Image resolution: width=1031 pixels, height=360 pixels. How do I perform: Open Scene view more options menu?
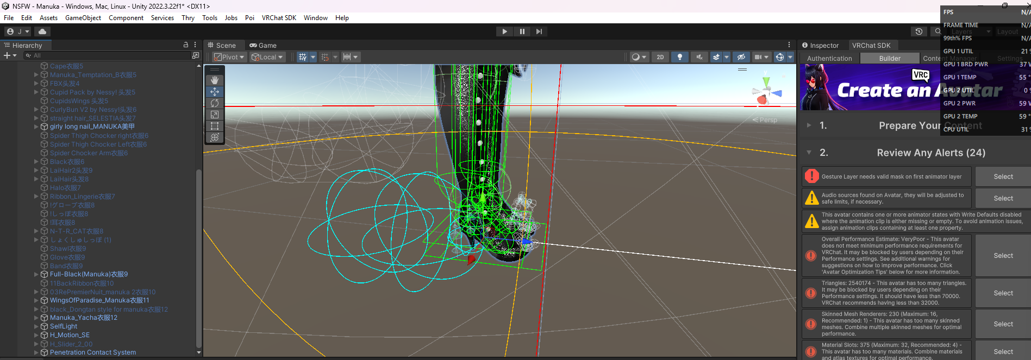pos(789,45)
